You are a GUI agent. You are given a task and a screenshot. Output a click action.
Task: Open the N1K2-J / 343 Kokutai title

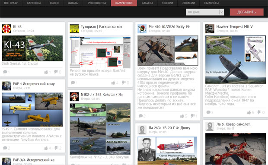coord(102,95)
